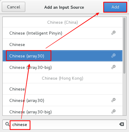Click the magnifier search icon
Screen dimensions: 129x132
click(x=8, y=124)
